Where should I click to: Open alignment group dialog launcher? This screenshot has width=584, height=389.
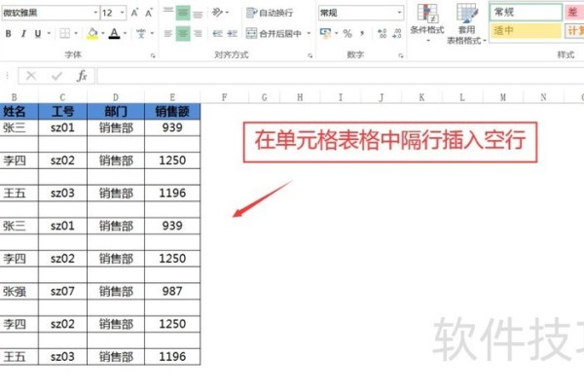[x=310, y=55]
